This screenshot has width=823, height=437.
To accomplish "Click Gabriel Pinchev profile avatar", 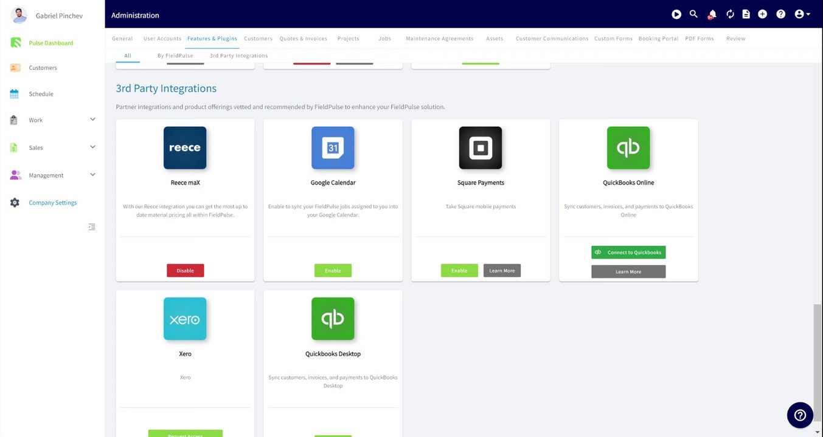I will [19, 15].
